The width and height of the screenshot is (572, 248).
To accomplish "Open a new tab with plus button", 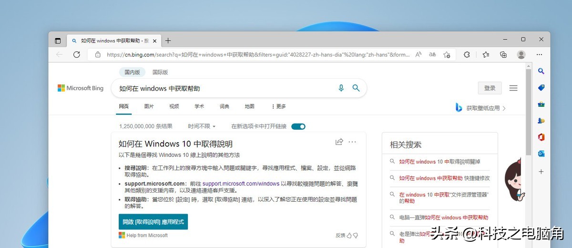I will click(x=168, y=41).
